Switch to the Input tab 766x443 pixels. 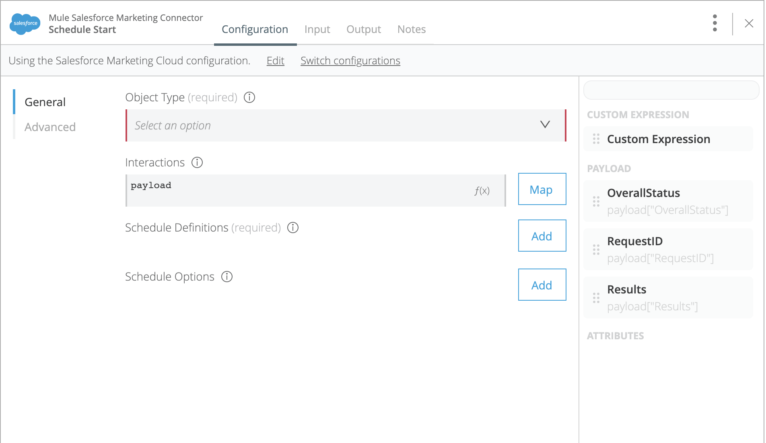pyautogui.click(x=317, y=29)
